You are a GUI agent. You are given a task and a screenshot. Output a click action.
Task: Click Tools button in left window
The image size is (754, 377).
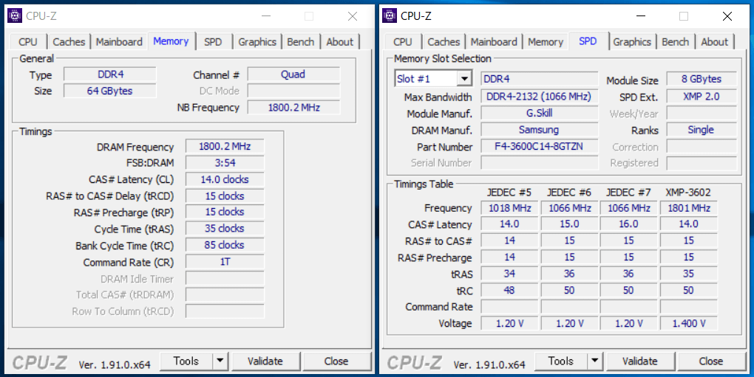coord(186,362)
